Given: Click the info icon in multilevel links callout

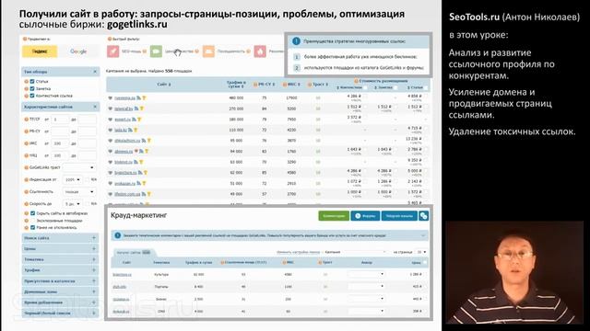Looking at the screenshot, I should click(x=296, y=41).
